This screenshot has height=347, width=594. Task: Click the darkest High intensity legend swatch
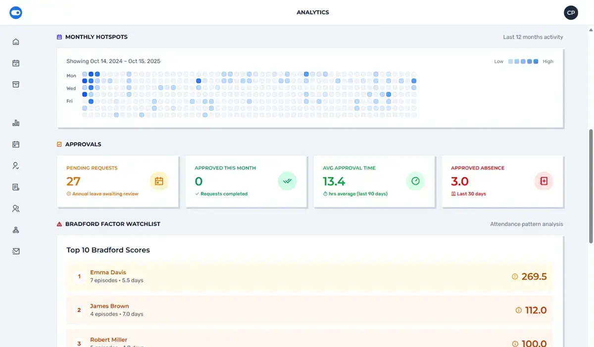[537, 61]
